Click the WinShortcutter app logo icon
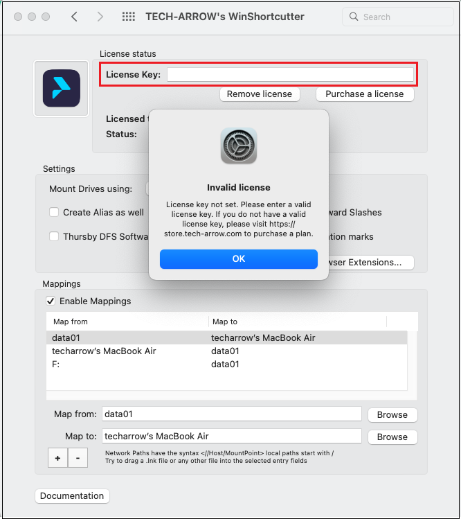The height and width of the screenshot is (519, 461). 61,88
